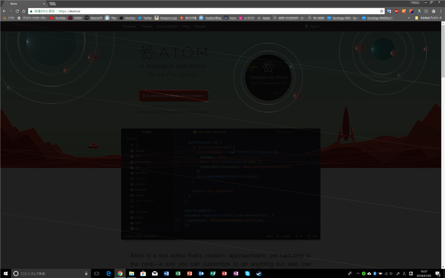Image resolution: width=445 pixels, height=278 pixels.
Task: Click the ここに入力して検索 search box
Action: click(x=50, y=274)
